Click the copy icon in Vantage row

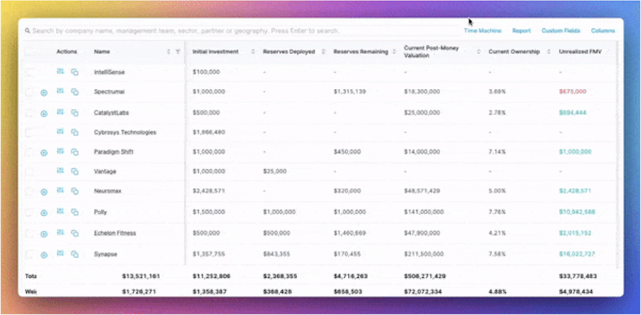click(x=74, y=171)
